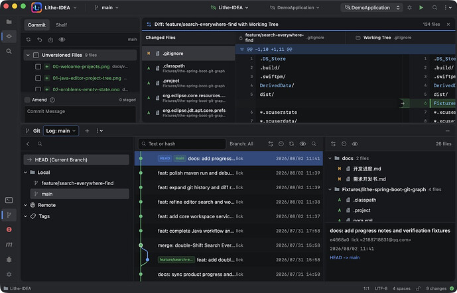
Task: Click the Commit Message text area
Action: (80, 114)
